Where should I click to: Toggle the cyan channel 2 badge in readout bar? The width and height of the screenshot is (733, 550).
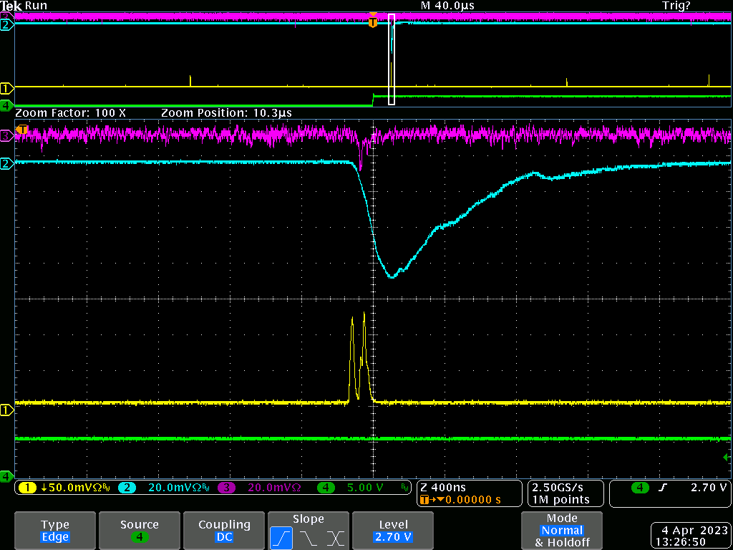126,488
